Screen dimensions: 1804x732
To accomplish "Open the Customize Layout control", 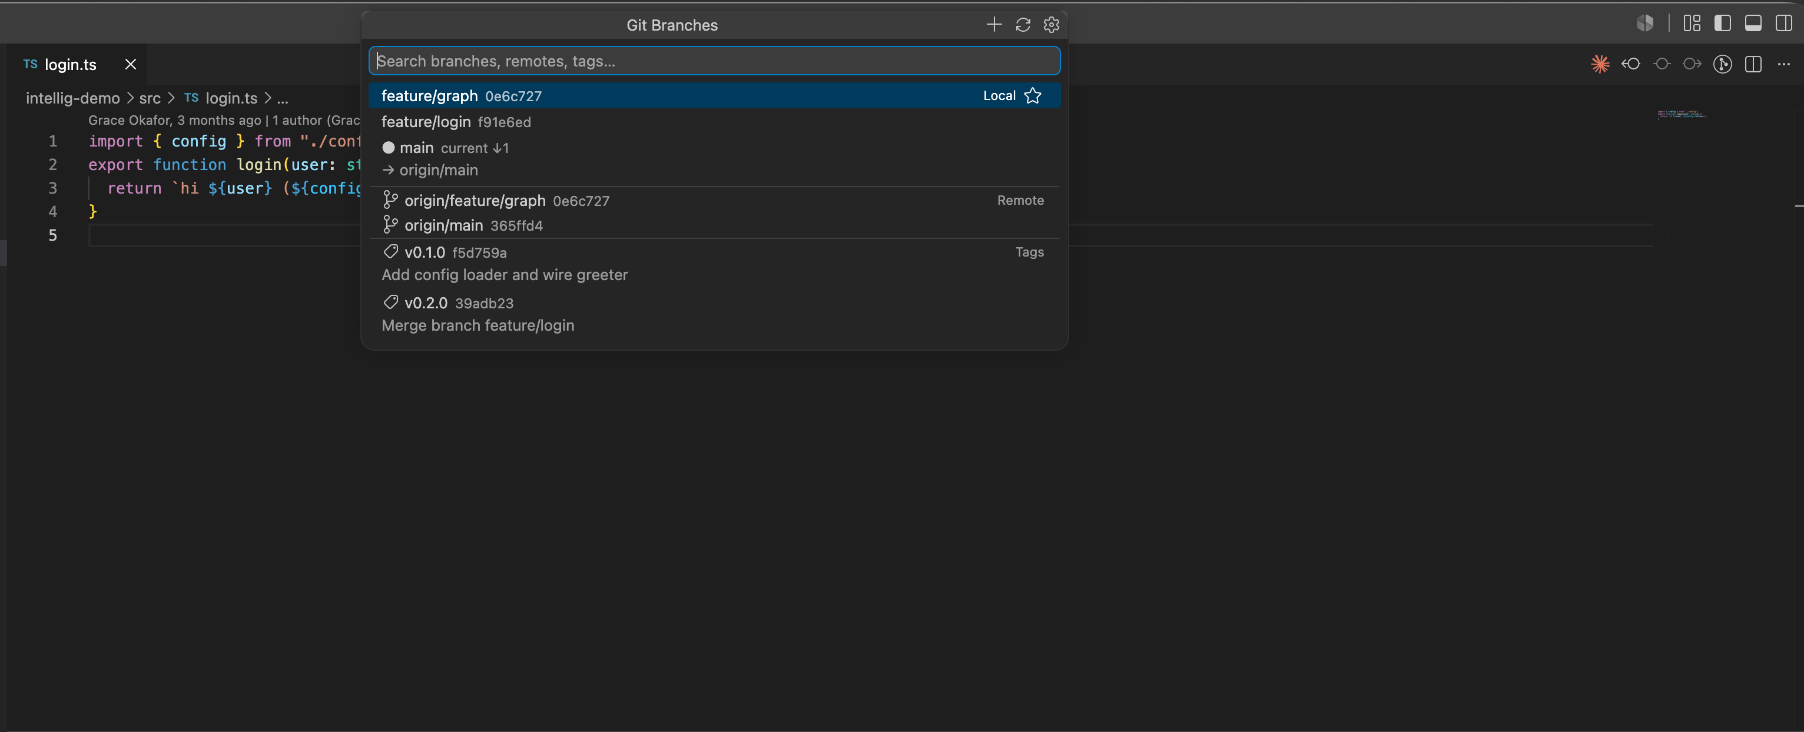I will pos(1692,23).
